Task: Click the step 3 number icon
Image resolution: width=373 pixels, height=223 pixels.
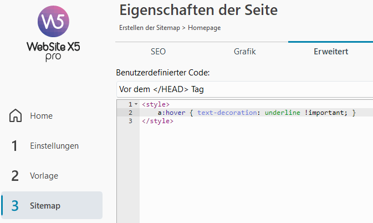Action: pos(15,206)
